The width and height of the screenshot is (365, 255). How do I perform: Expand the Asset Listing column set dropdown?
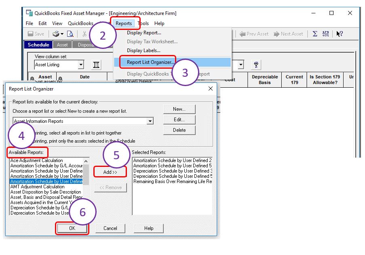[x=81, y=65]
